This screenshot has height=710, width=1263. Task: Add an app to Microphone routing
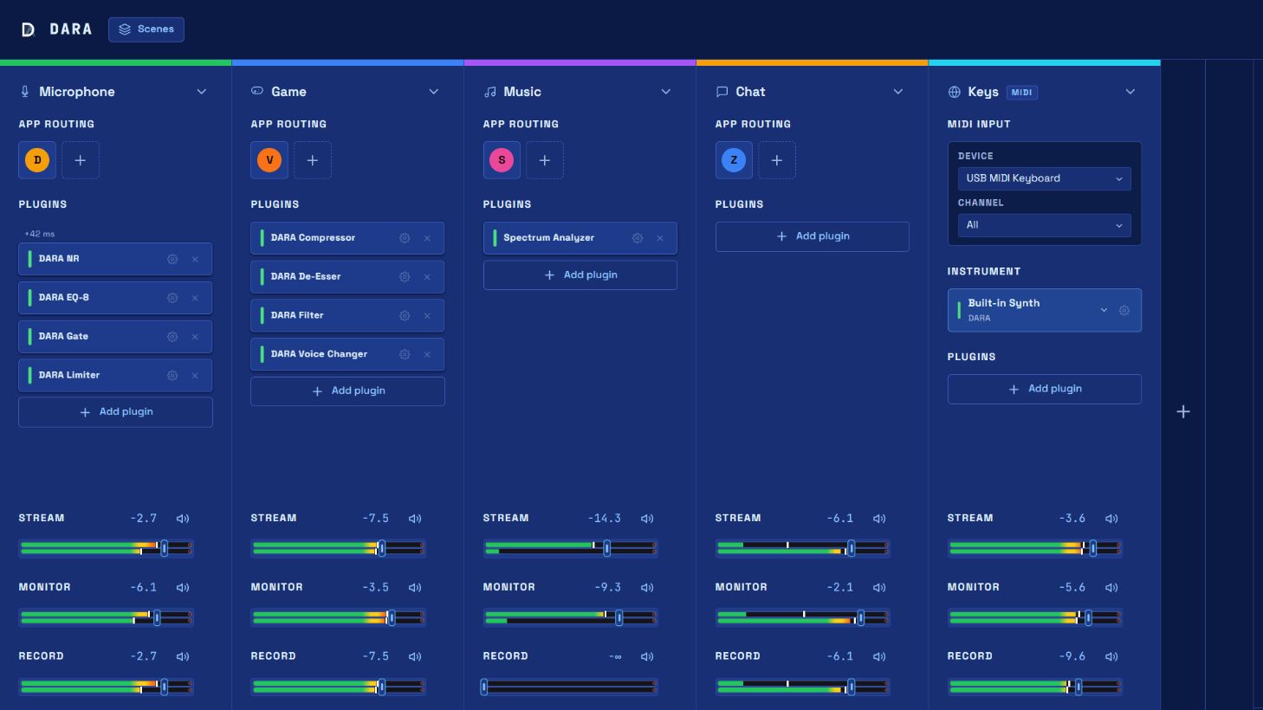(x=81, y=160)
